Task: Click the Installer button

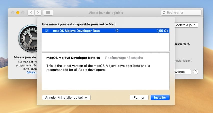Action: tap(160, 98)
